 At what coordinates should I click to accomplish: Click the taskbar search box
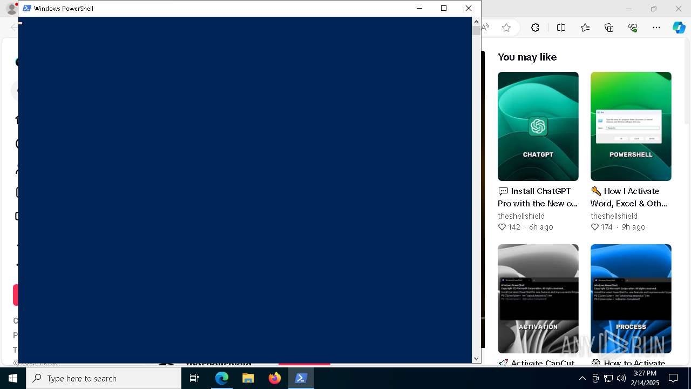[x=104, y=378]
